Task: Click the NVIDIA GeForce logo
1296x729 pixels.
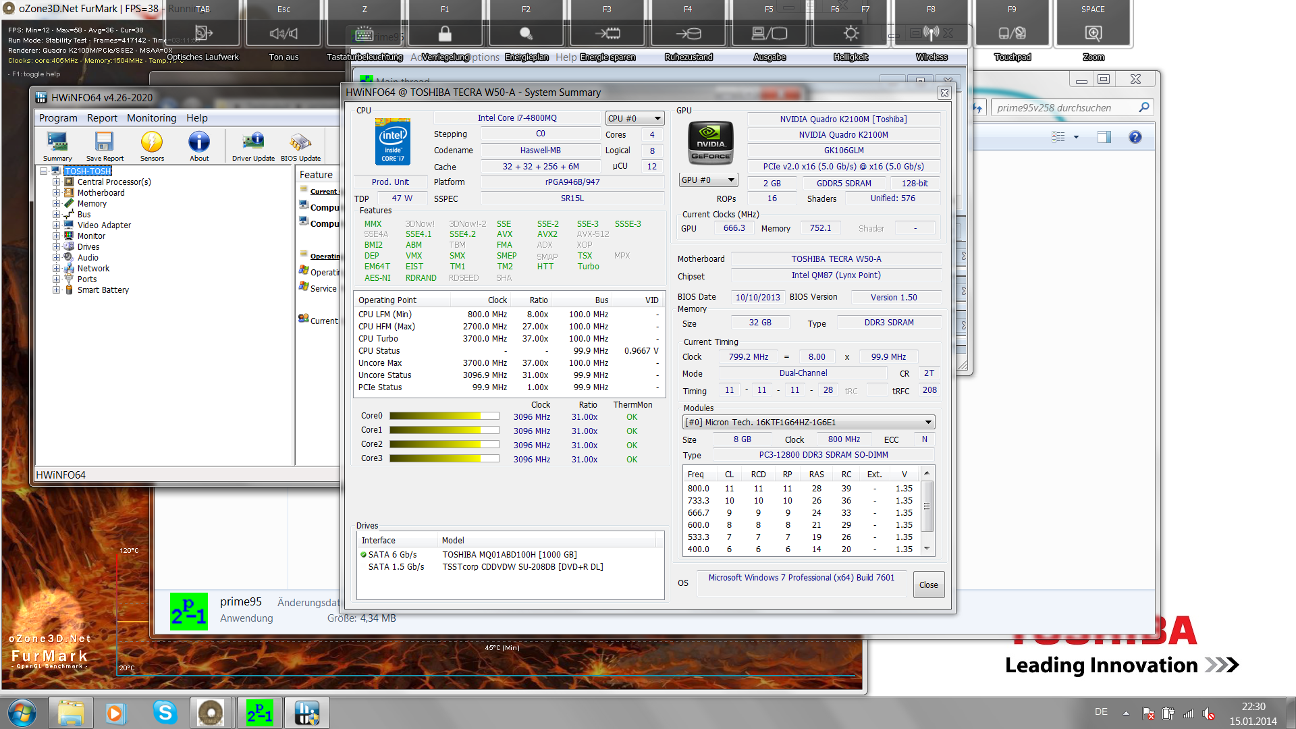Action: pos(711,142)
